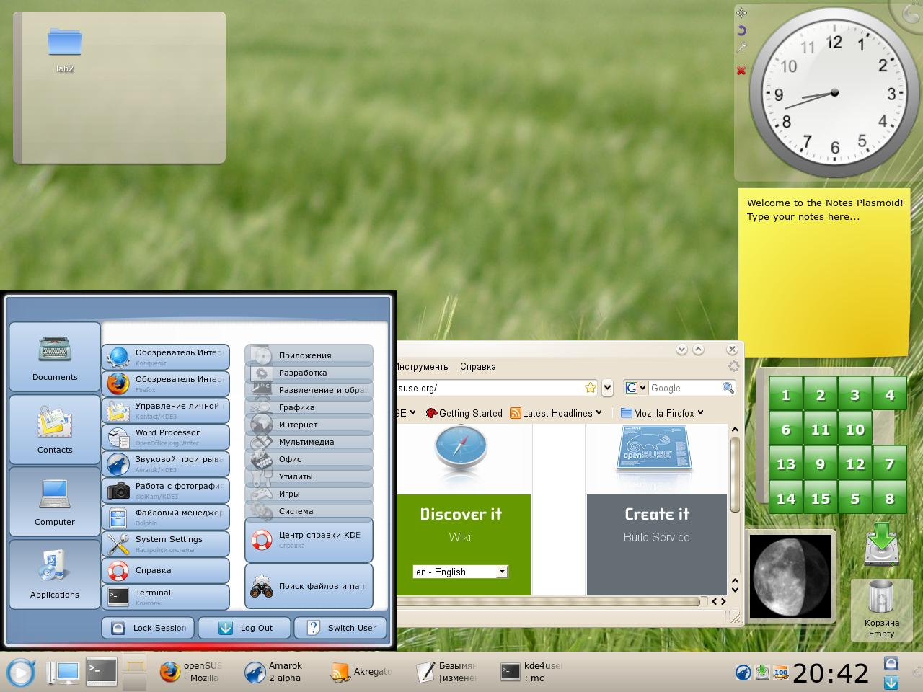Click the battery 100 tray icon
The image size is (923, 692).
pyautogui.click(x=780, y=673)
